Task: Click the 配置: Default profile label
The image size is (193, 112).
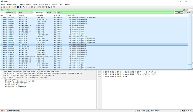Action: pos(187,111)
